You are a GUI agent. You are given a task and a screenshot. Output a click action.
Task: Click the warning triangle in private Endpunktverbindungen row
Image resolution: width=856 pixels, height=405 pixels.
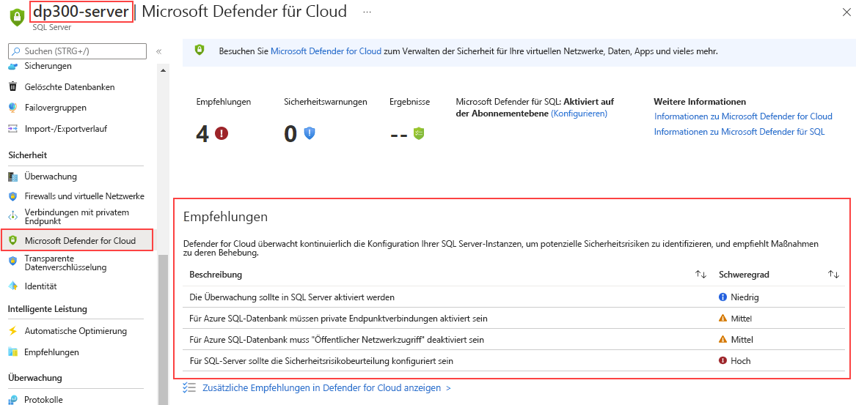pyautogui.click(x=723, y=319)
